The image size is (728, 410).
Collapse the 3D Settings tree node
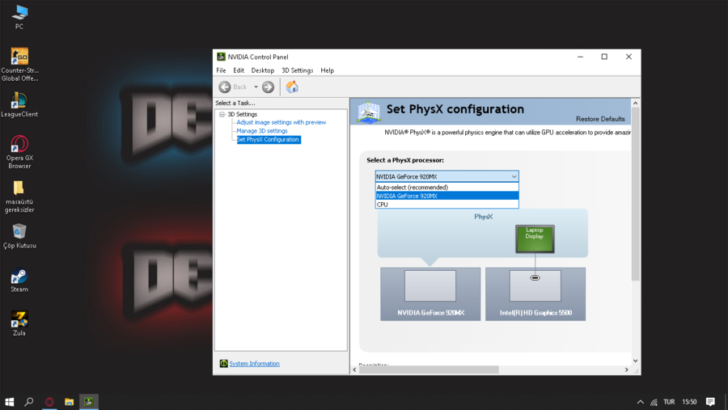[222, 114]
